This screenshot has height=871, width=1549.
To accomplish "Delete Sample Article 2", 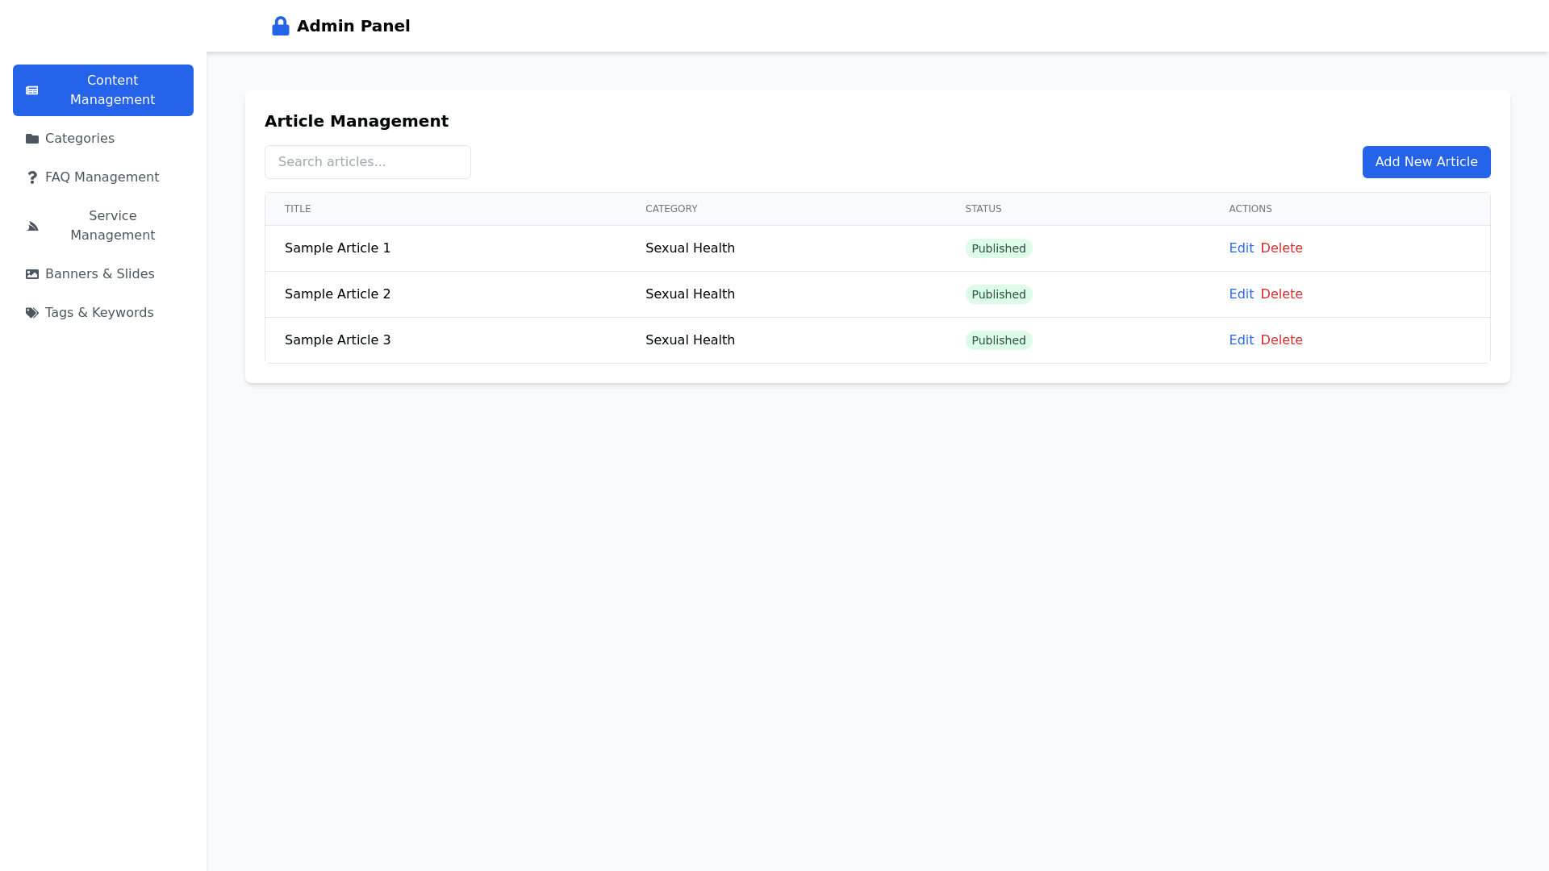I will click(1282, 294).
